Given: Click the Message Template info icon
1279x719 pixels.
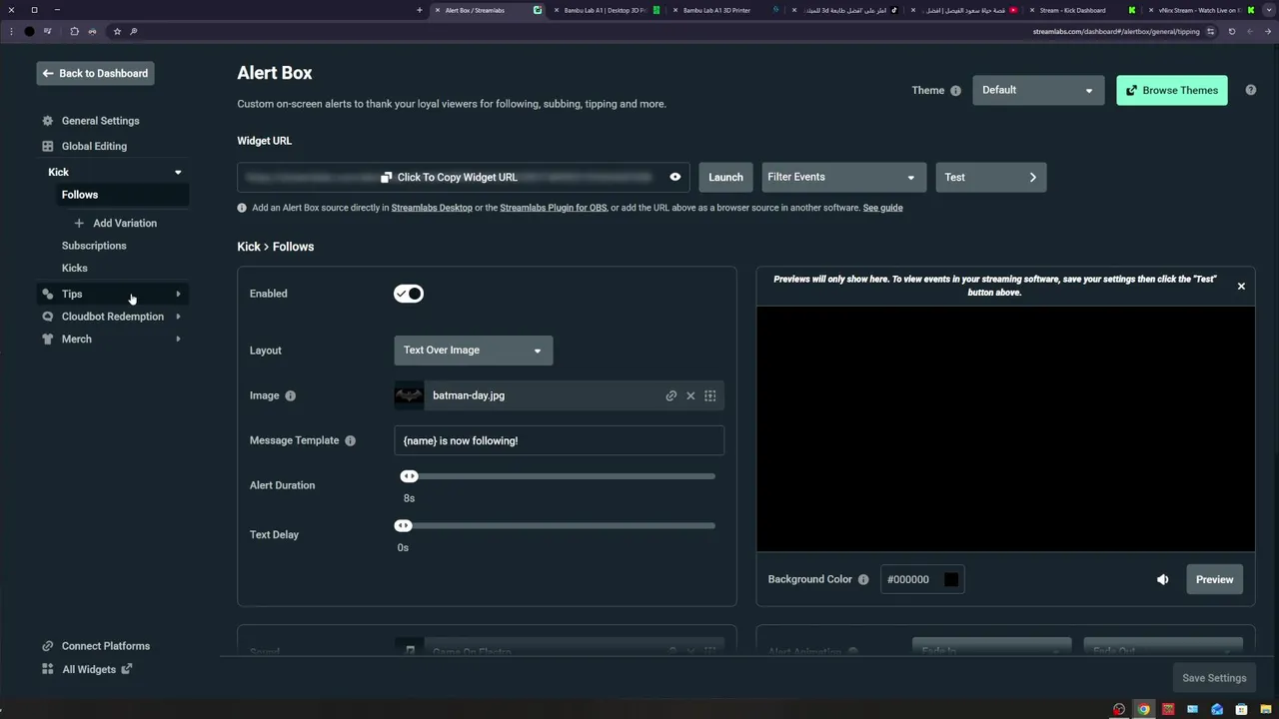Looking at the screenshot, I should tap(350, 440).
